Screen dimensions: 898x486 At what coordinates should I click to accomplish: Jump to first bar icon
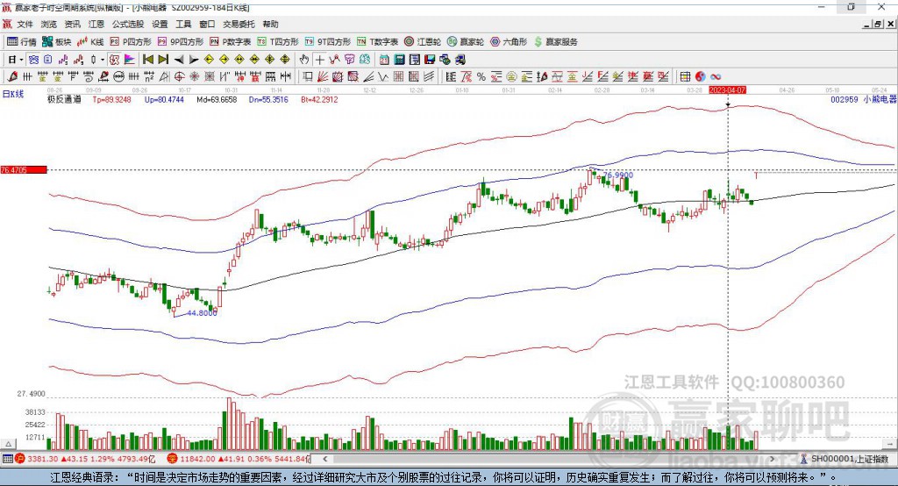coord(147,60)
